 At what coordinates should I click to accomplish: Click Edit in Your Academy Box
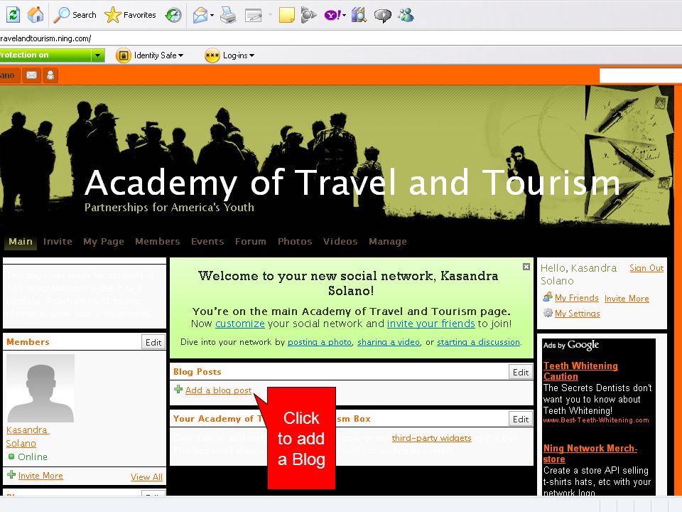(520, 420)
